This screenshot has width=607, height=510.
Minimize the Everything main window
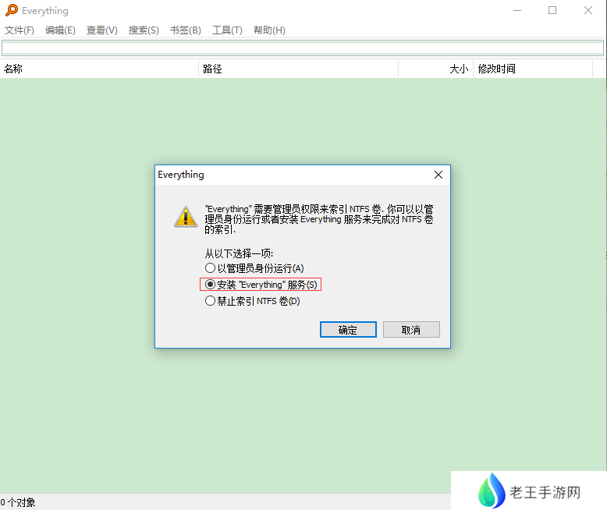pos(517,10)
